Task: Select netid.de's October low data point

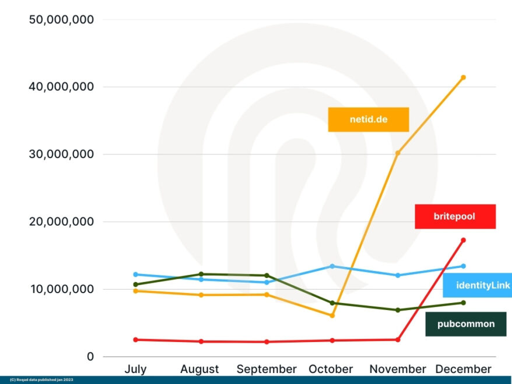Action: [x=332, y=315]
